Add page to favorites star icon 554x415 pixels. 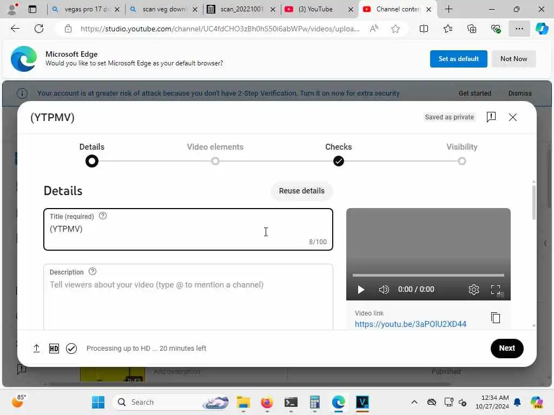coord(395,29)
